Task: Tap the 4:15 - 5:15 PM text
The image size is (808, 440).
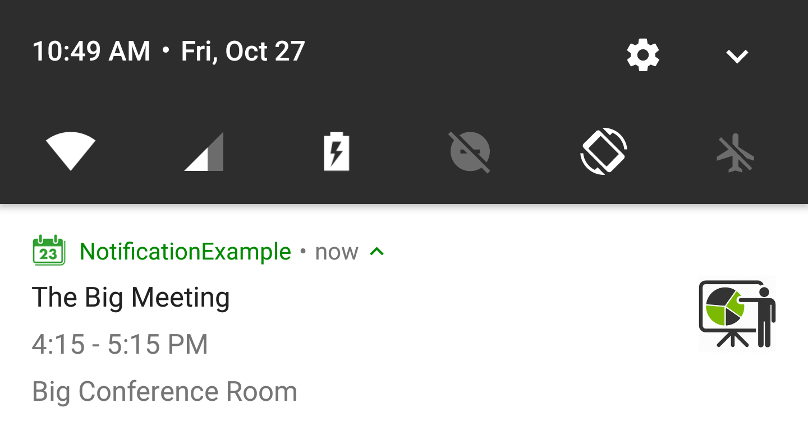Action: pos(120,344)
